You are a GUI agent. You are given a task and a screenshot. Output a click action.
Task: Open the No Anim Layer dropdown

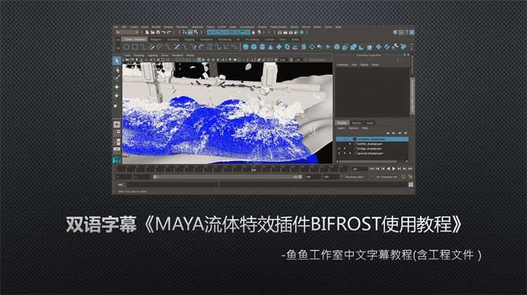point(355,177)
